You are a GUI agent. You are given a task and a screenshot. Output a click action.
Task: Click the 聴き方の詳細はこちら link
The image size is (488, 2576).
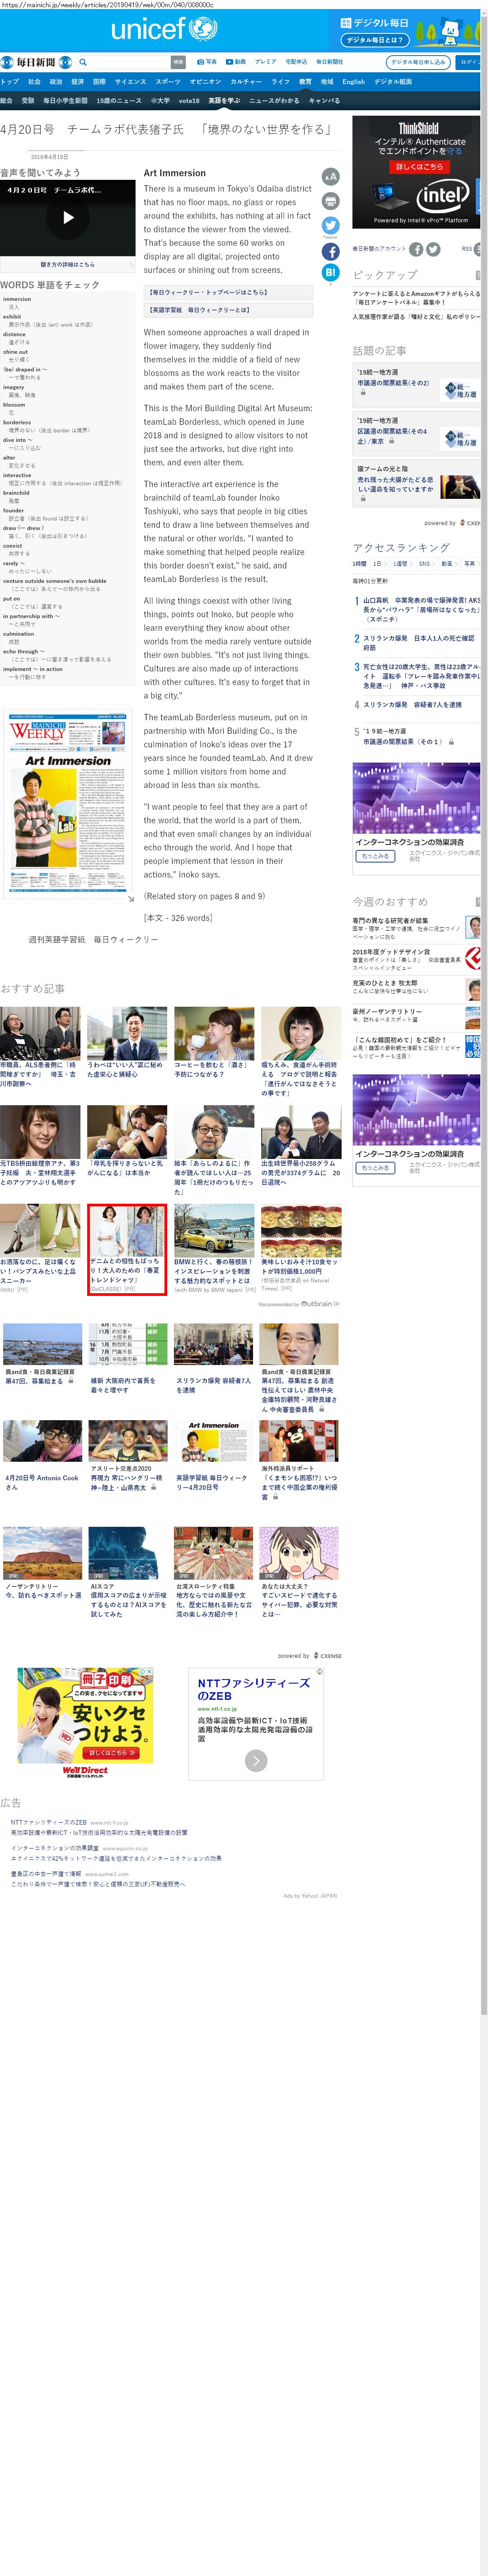click(68, 264)
